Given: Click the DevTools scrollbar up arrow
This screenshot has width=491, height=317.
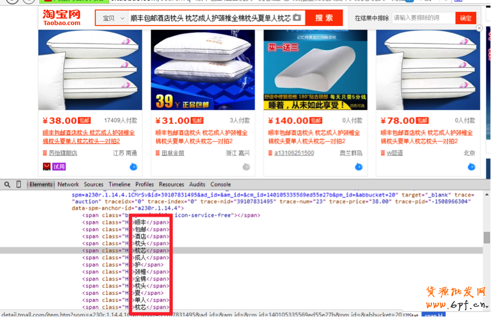Looking at the screenshot, I should (486, 195).
